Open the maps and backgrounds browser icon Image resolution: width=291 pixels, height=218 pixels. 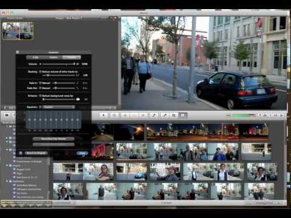click(x=281, y=115)
